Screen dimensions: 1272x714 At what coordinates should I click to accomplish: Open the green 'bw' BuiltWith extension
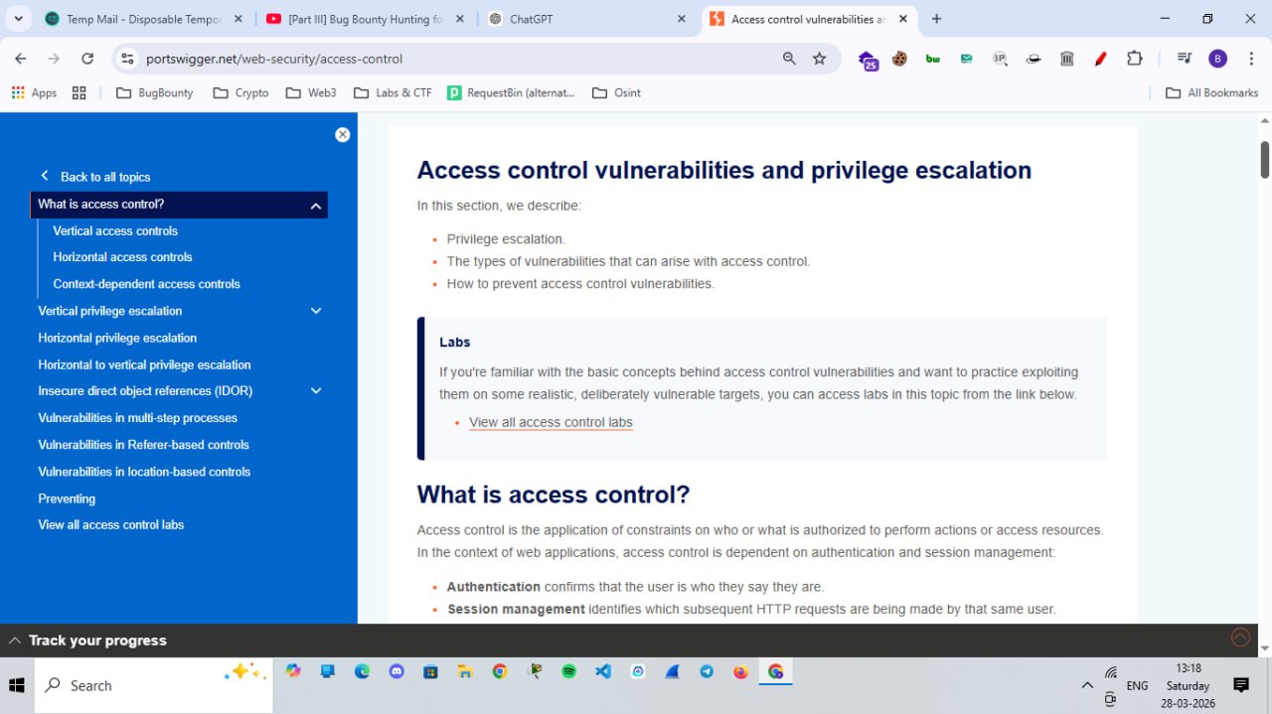point(932,59)
